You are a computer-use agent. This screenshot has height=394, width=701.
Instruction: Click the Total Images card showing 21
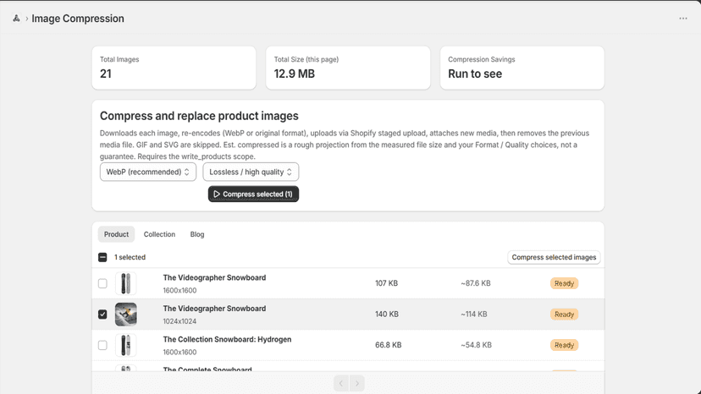point(174,68)
